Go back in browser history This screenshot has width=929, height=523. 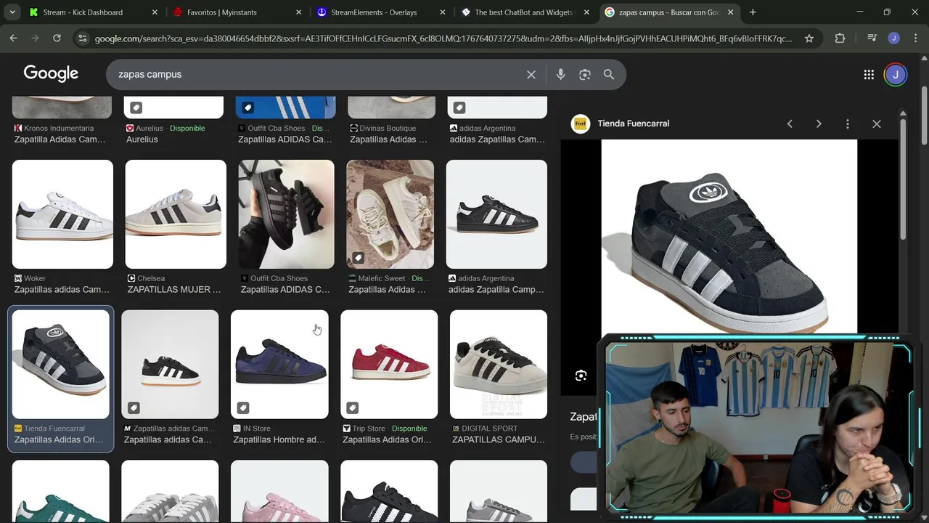13,38
